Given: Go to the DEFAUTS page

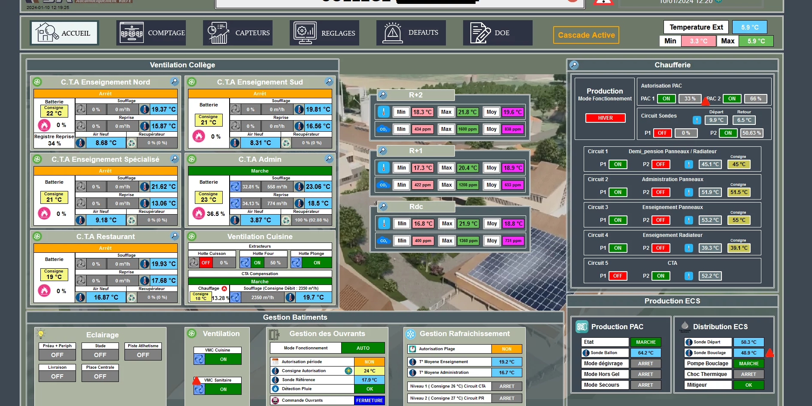Looking at the screenshot, I should (411, 33).
